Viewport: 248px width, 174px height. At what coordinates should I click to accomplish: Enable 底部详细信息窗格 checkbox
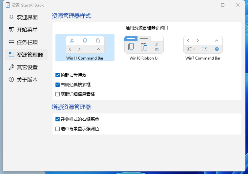[57, 94]
